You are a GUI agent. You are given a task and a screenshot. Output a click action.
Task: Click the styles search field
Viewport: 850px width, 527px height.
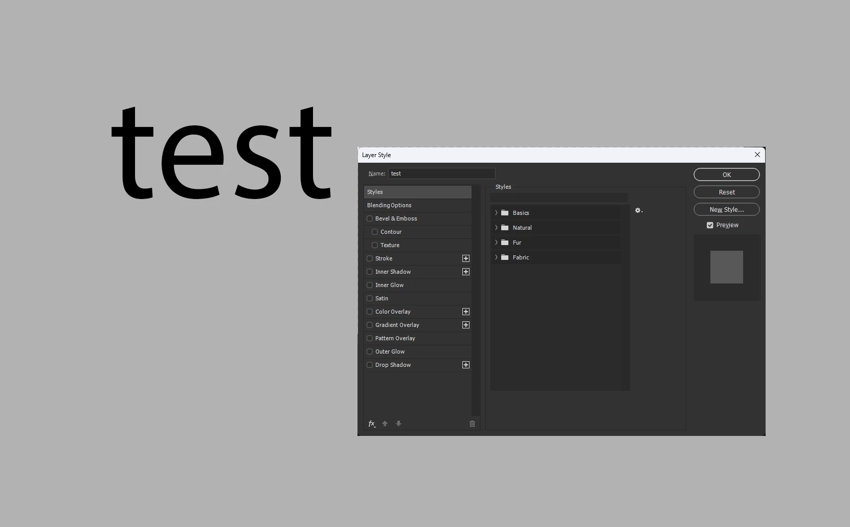[x=559, y=197]
